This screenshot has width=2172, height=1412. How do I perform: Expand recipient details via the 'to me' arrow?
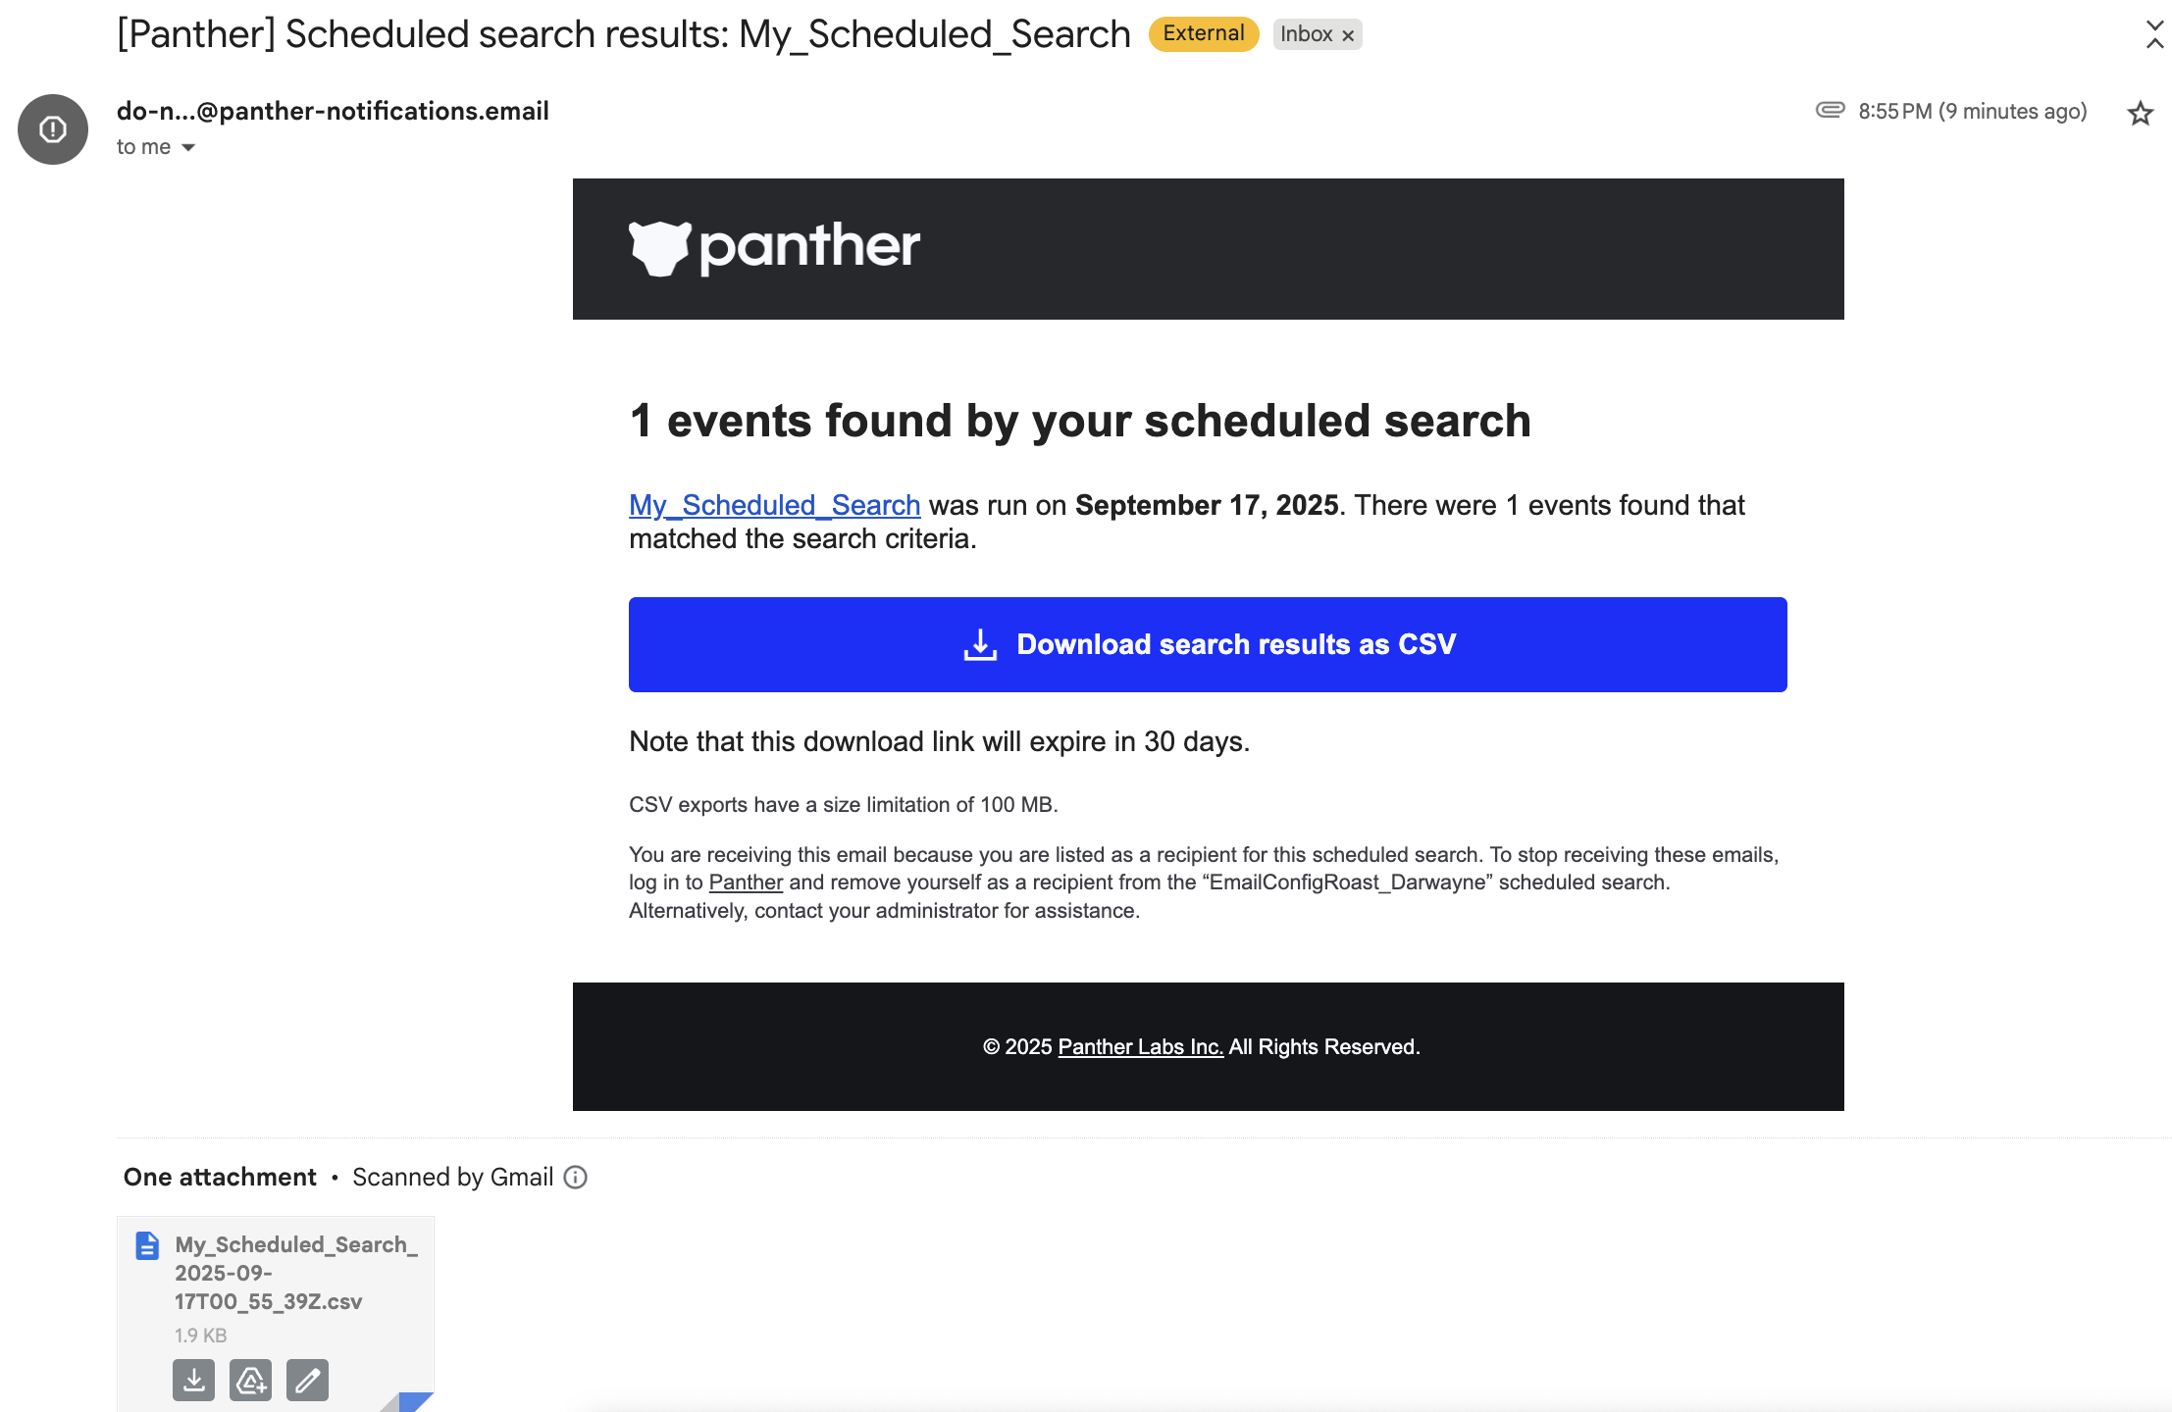coord(186,146)
